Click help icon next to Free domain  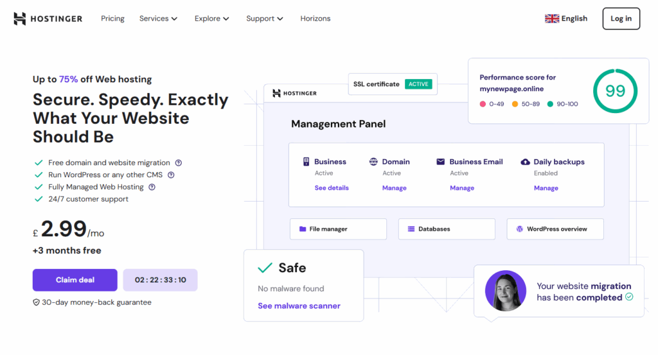pyautogui.click(x=179, y=163)
